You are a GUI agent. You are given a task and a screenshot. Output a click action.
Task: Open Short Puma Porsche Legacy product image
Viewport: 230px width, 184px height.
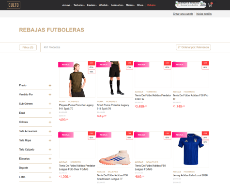tap(115, 79)
